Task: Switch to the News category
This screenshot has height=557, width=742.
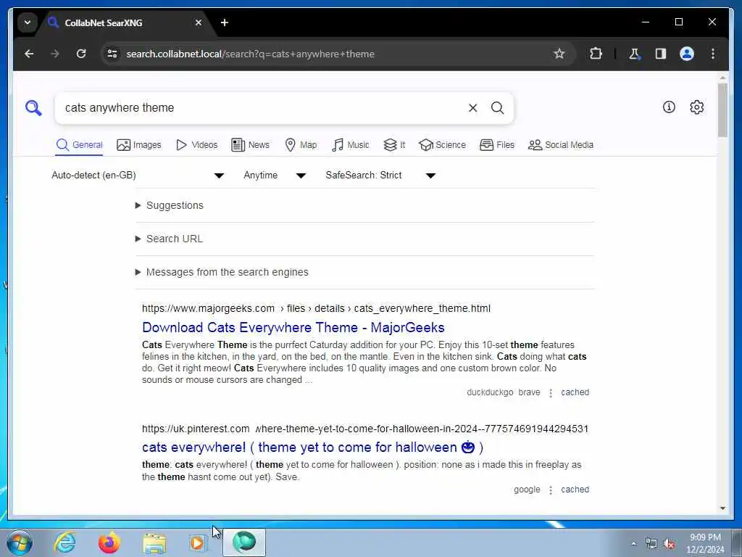Action: click(250, 145)
